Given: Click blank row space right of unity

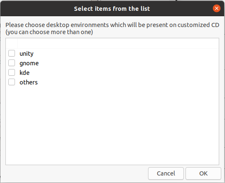Looking at the screenshot, I should click(x=126, y=54).
